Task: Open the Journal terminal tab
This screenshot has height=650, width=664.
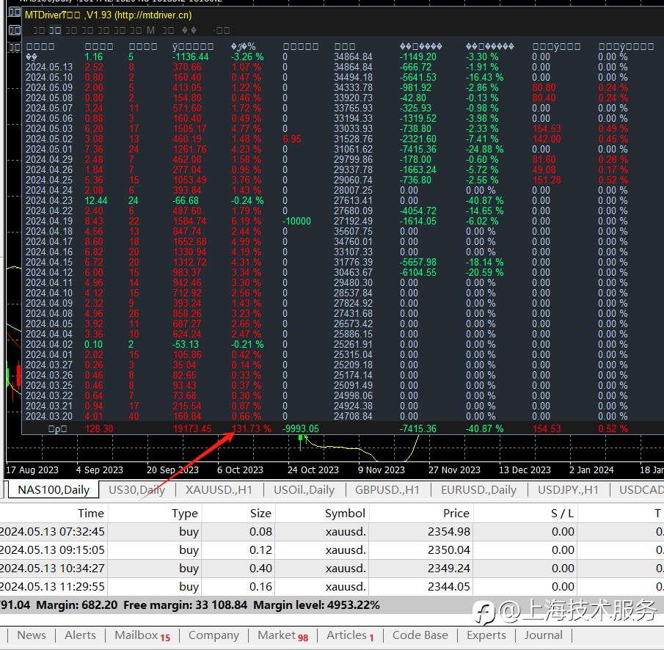Action: tap(544, 635)
